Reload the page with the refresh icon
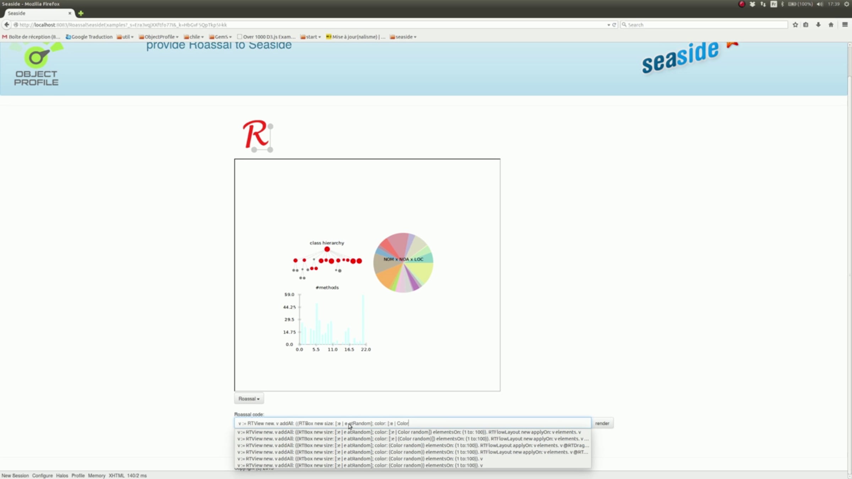The height and width of the screenshot is (479, 852). [x=614, y=25]
